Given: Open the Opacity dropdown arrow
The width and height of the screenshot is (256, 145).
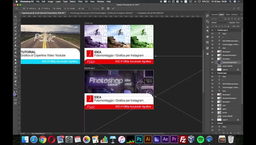Looking at the screenshot, I should (x=241, y=23).
